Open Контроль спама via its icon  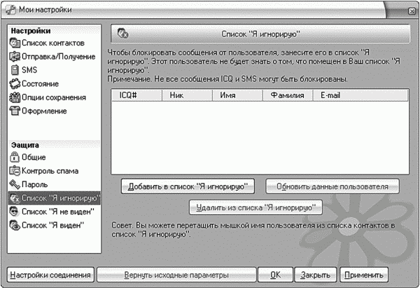click(15, 171)
